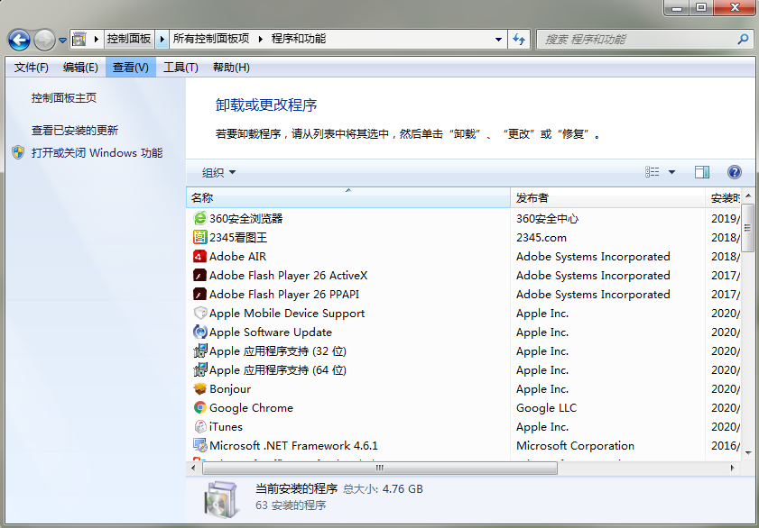
Task: Click publisher Google LLC
Action: [x=547, y=408]
